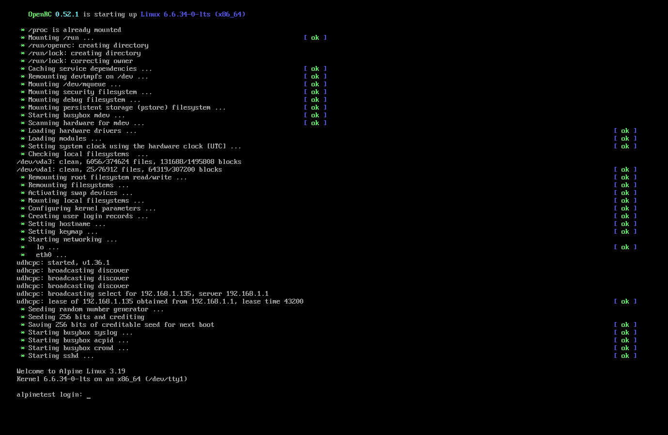Click 'Mounting local filesystems' line

coord(82,201)
